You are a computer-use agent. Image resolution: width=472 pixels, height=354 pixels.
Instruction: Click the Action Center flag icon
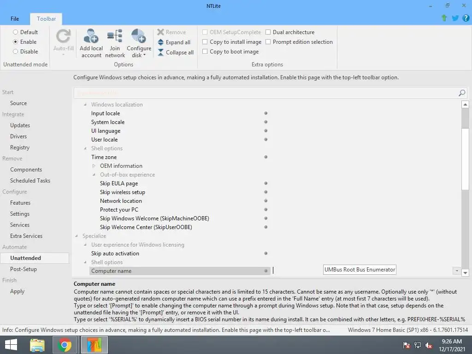pos(407,345)
